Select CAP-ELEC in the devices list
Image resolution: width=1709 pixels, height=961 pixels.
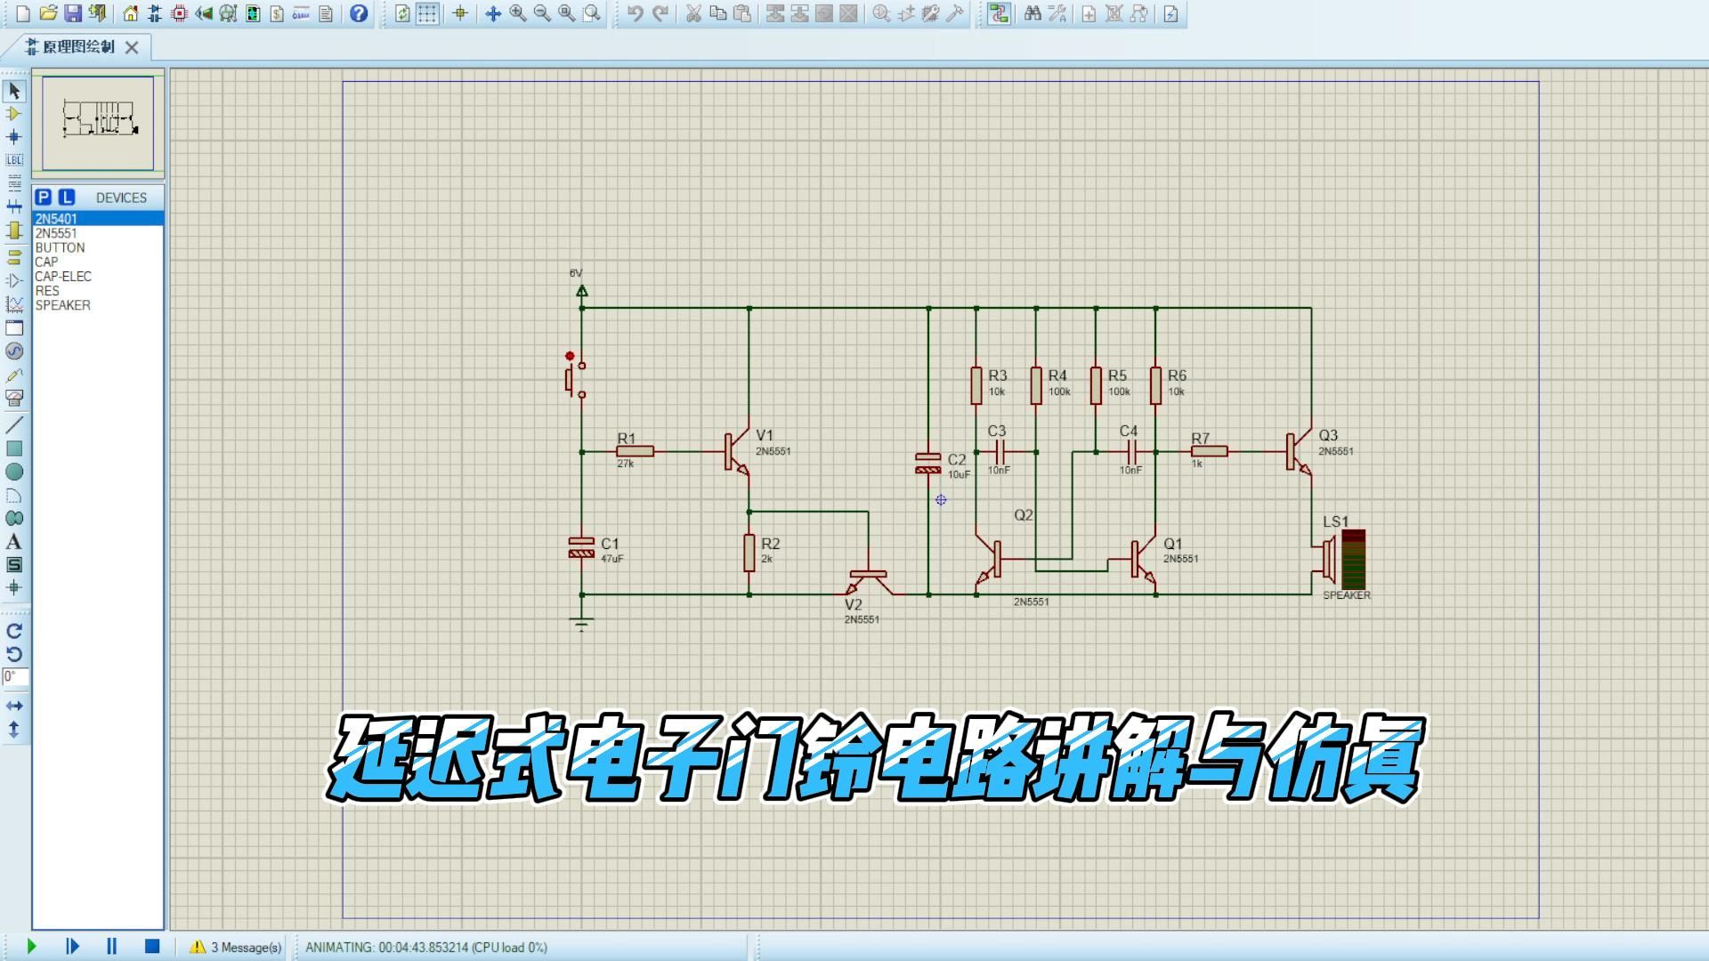[63, 277]
